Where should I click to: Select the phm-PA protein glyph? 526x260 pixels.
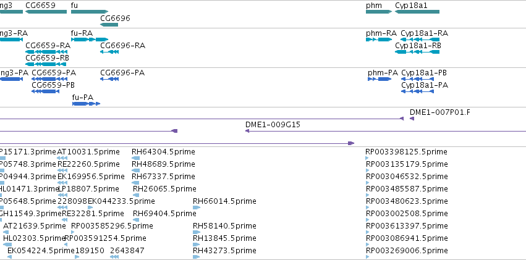[380, 79]
